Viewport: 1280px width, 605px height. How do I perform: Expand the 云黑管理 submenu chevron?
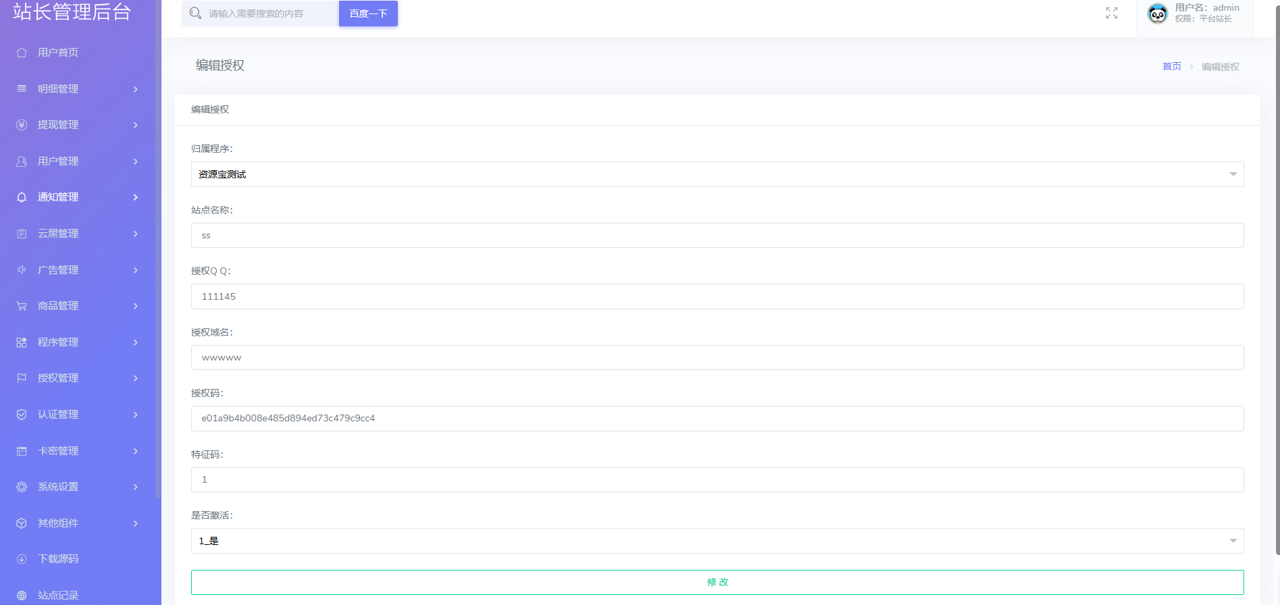pos(136,234)
